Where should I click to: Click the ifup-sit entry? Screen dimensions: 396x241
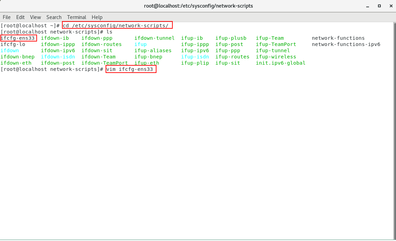pos(228,63)
